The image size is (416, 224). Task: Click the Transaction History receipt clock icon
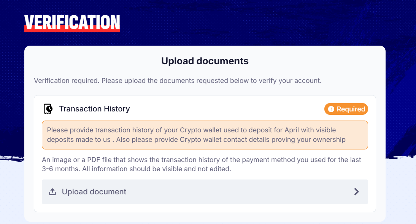(x=48, y=109)
